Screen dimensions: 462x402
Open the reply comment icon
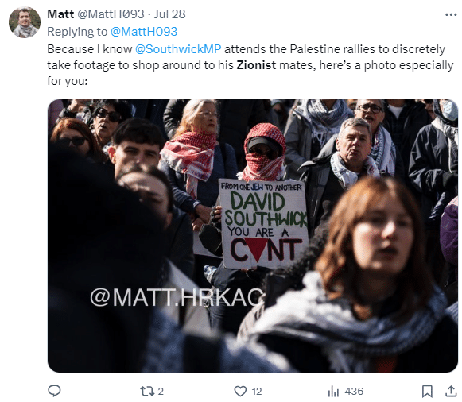[54, 391]
